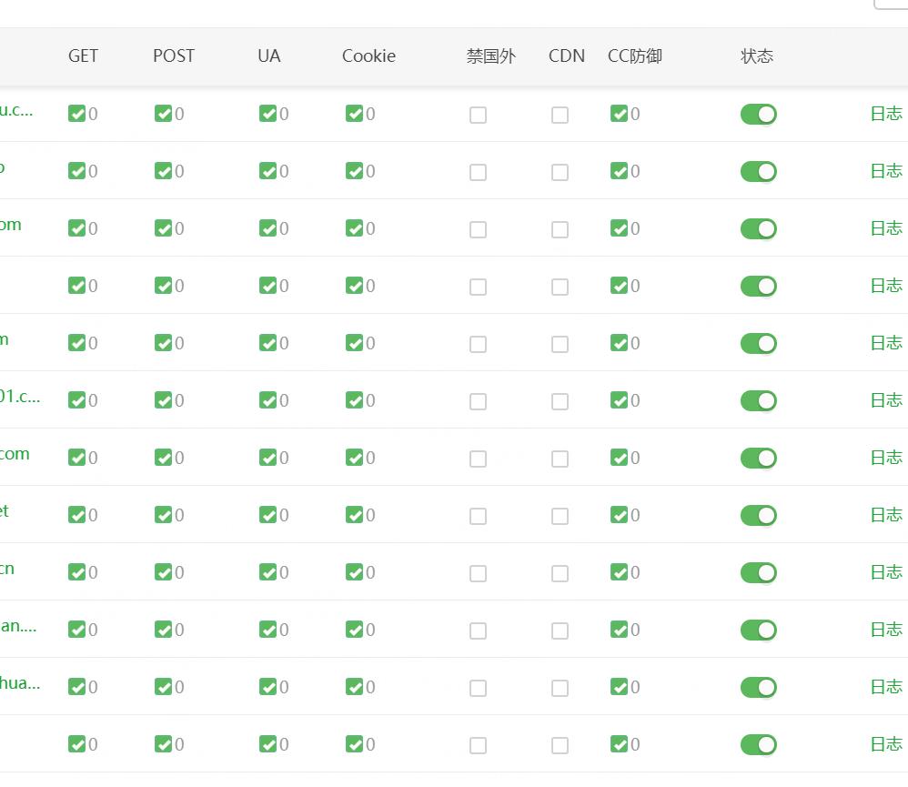
Task: Uncheck UA filter in the 'u.c...' row
Action: [x=267, y=114]
